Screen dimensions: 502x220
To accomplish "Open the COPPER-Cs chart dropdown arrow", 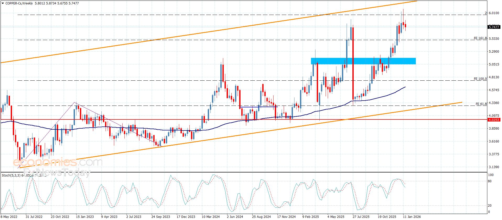I will click(x=3, y=3).
